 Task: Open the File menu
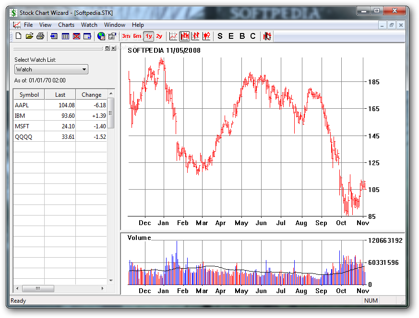click(x=28, y=25)
